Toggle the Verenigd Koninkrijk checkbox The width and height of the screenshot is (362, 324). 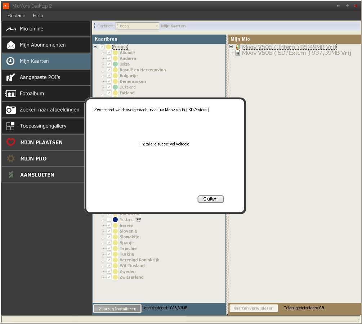(x=109, y=260)
